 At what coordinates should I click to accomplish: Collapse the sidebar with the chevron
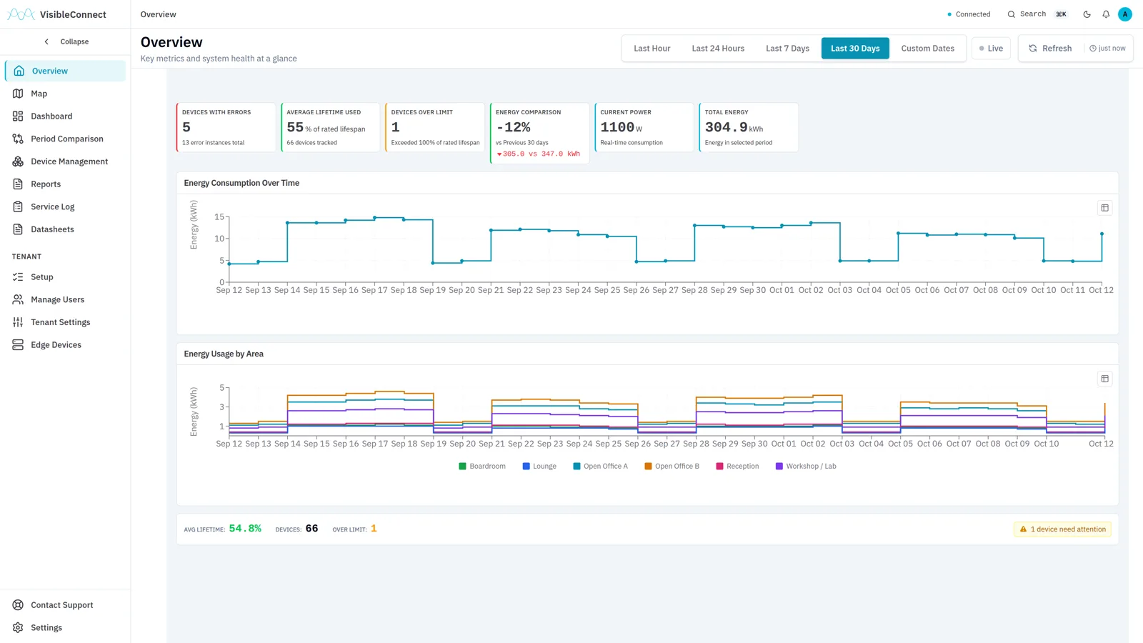click(x=46, y=41)
